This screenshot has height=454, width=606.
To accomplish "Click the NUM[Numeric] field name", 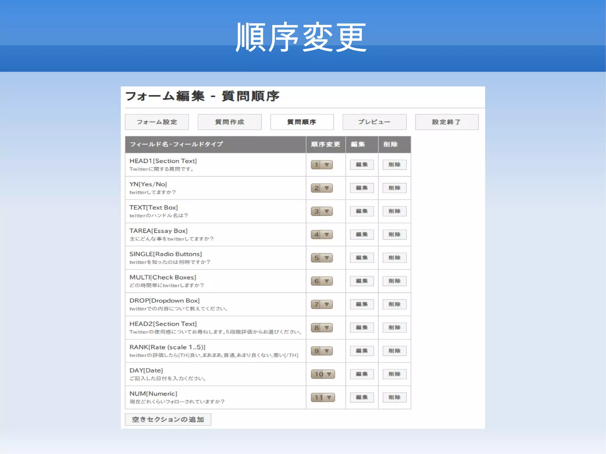I will (153, 394).
